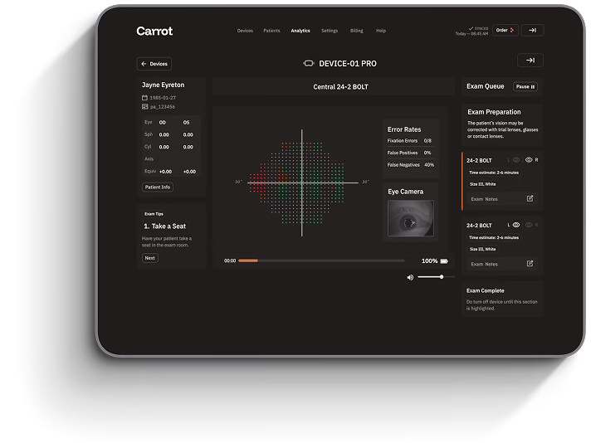This screenshot has height=443, width=591.
Task: Click the logout arrow icon in header
Action: (532, 30)
